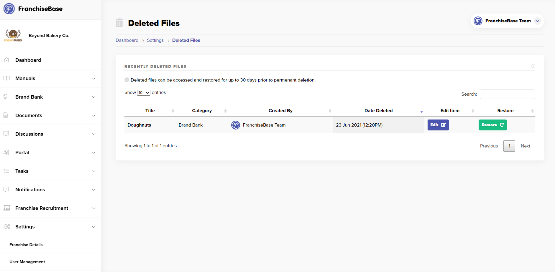This screenshot has width=555, height=272.
Task: Click the Brand Bank lightbulb icon
Action: [x=5, y=97]
